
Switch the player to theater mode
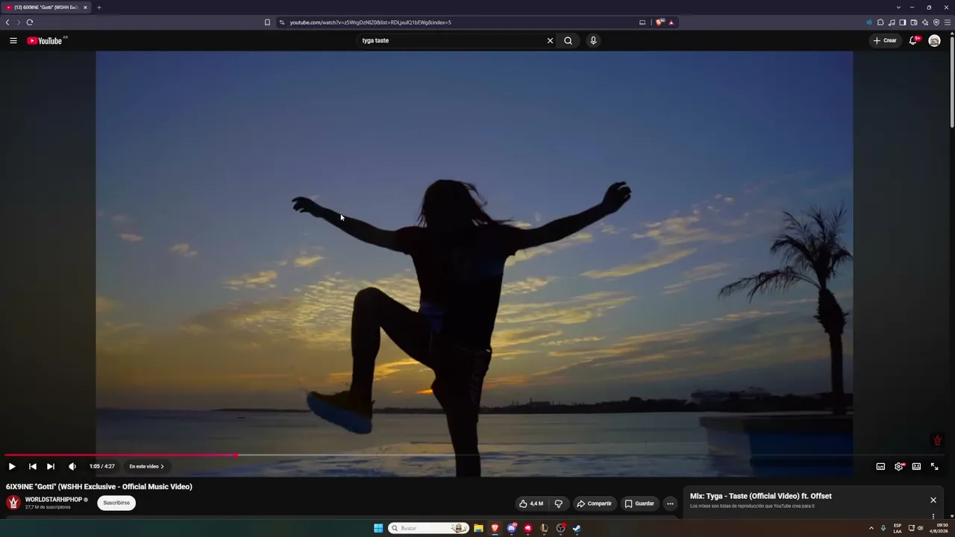point(916,466)
